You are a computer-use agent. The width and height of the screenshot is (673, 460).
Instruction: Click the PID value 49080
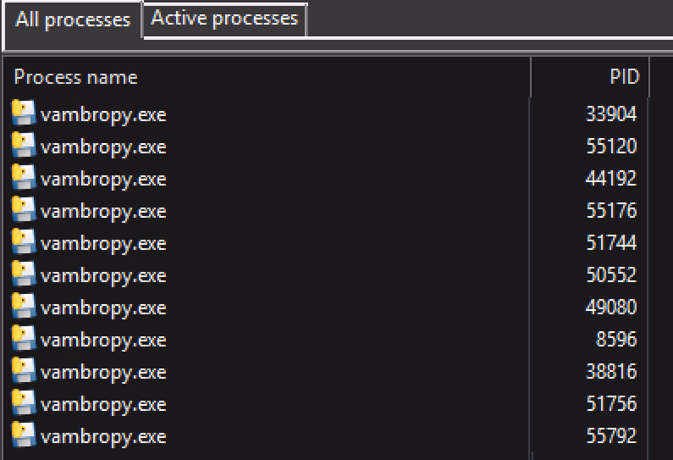pyautogui.click(x=610, y=308)
